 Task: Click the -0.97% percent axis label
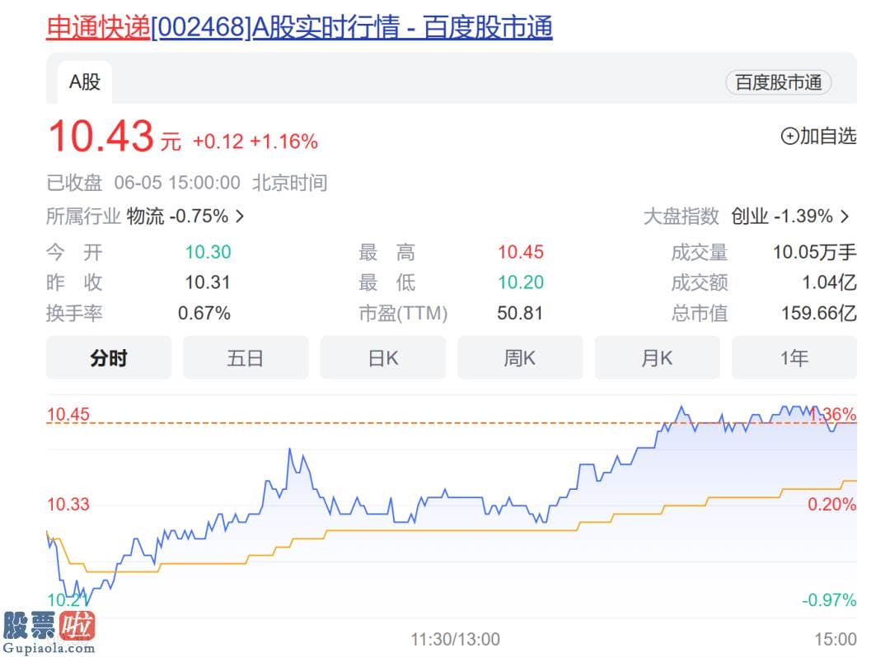[829, 599]
